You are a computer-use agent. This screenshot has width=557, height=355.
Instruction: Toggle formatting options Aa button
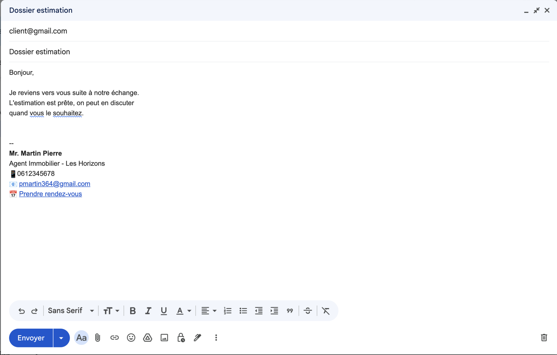click(81, 338)
